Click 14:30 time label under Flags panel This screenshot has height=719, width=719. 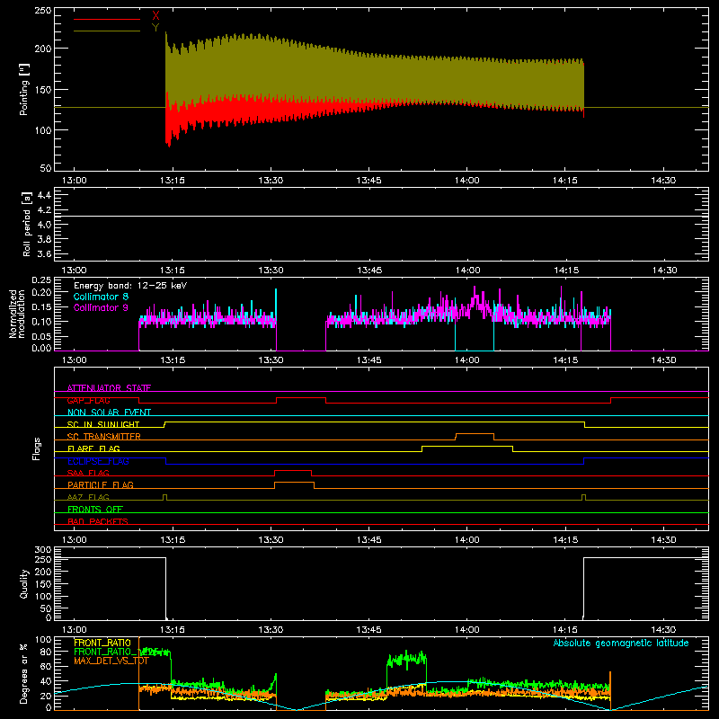click(x=663, y=540)
